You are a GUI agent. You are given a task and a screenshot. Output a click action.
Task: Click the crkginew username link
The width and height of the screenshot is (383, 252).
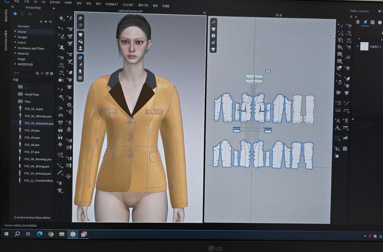coord(363,11)
